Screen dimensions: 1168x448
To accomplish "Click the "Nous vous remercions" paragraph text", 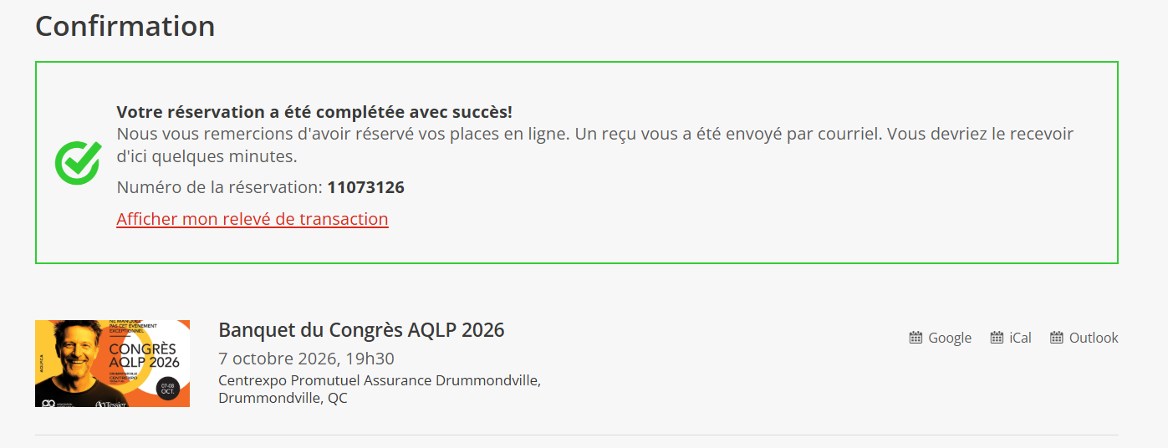I will click(x=594, y=145).
